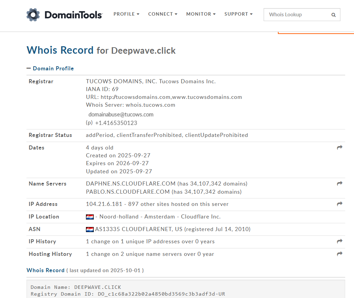Viewport: 354px width, 298px height.
Task: Focus the Whois Lookup search field
Action: (302, 15)
